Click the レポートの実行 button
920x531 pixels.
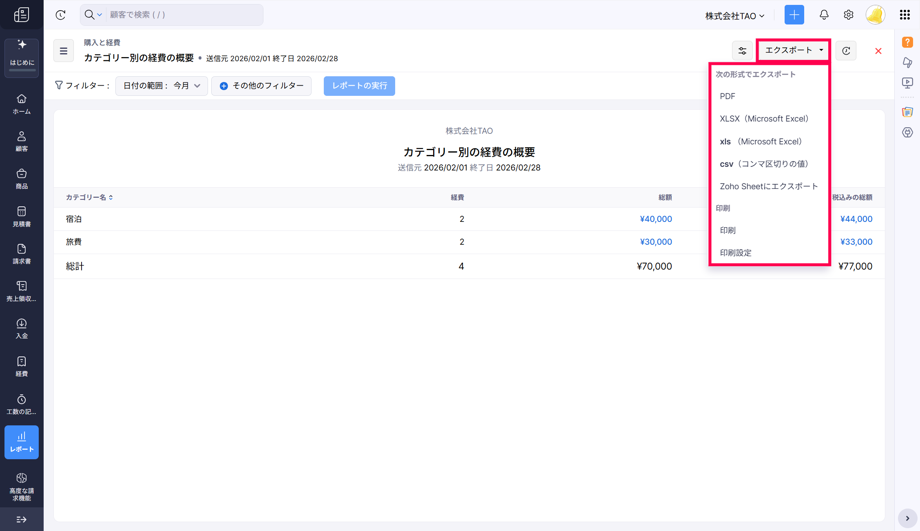[359, 86]
